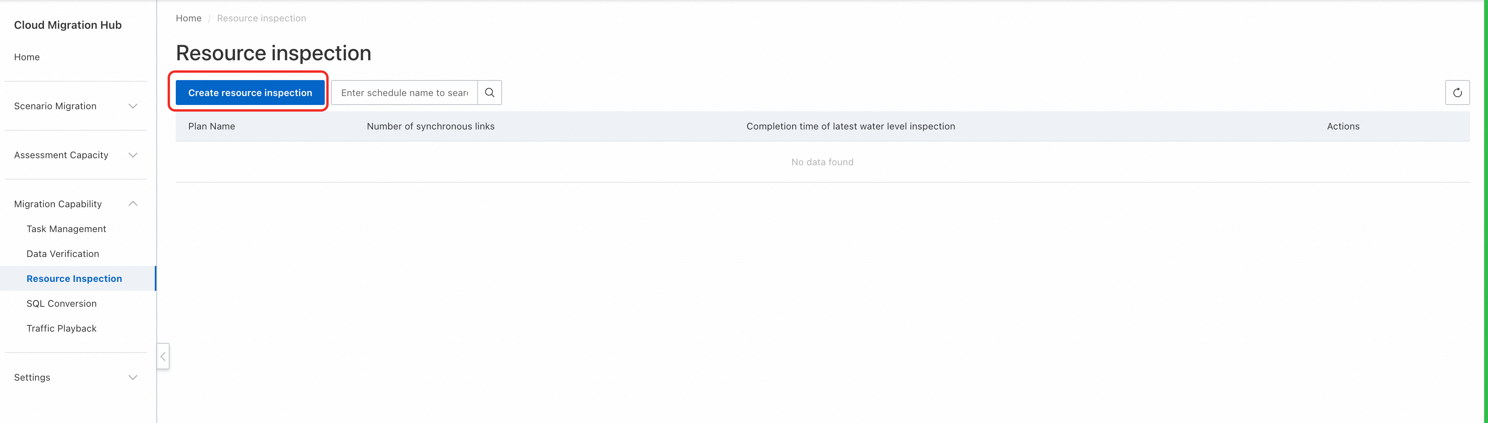The width and height of the screenshot is (1488, 423).
Task: Click Home breadcrumb link
Action: coord(188,18)
